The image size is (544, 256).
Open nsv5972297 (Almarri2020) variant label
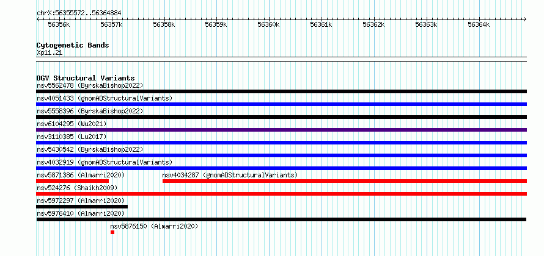(81, 201)
